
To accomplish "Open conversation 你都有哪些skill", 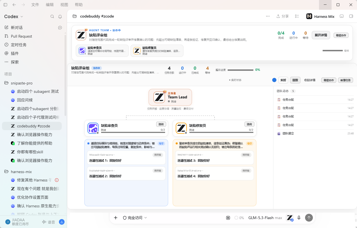I will pyautogui.click(x=32, y=152).
